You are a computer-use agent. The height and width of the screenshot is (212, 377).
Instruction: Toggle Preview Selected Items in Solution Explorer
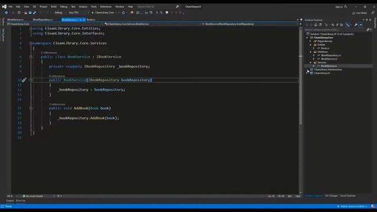(x=361, y=25)
